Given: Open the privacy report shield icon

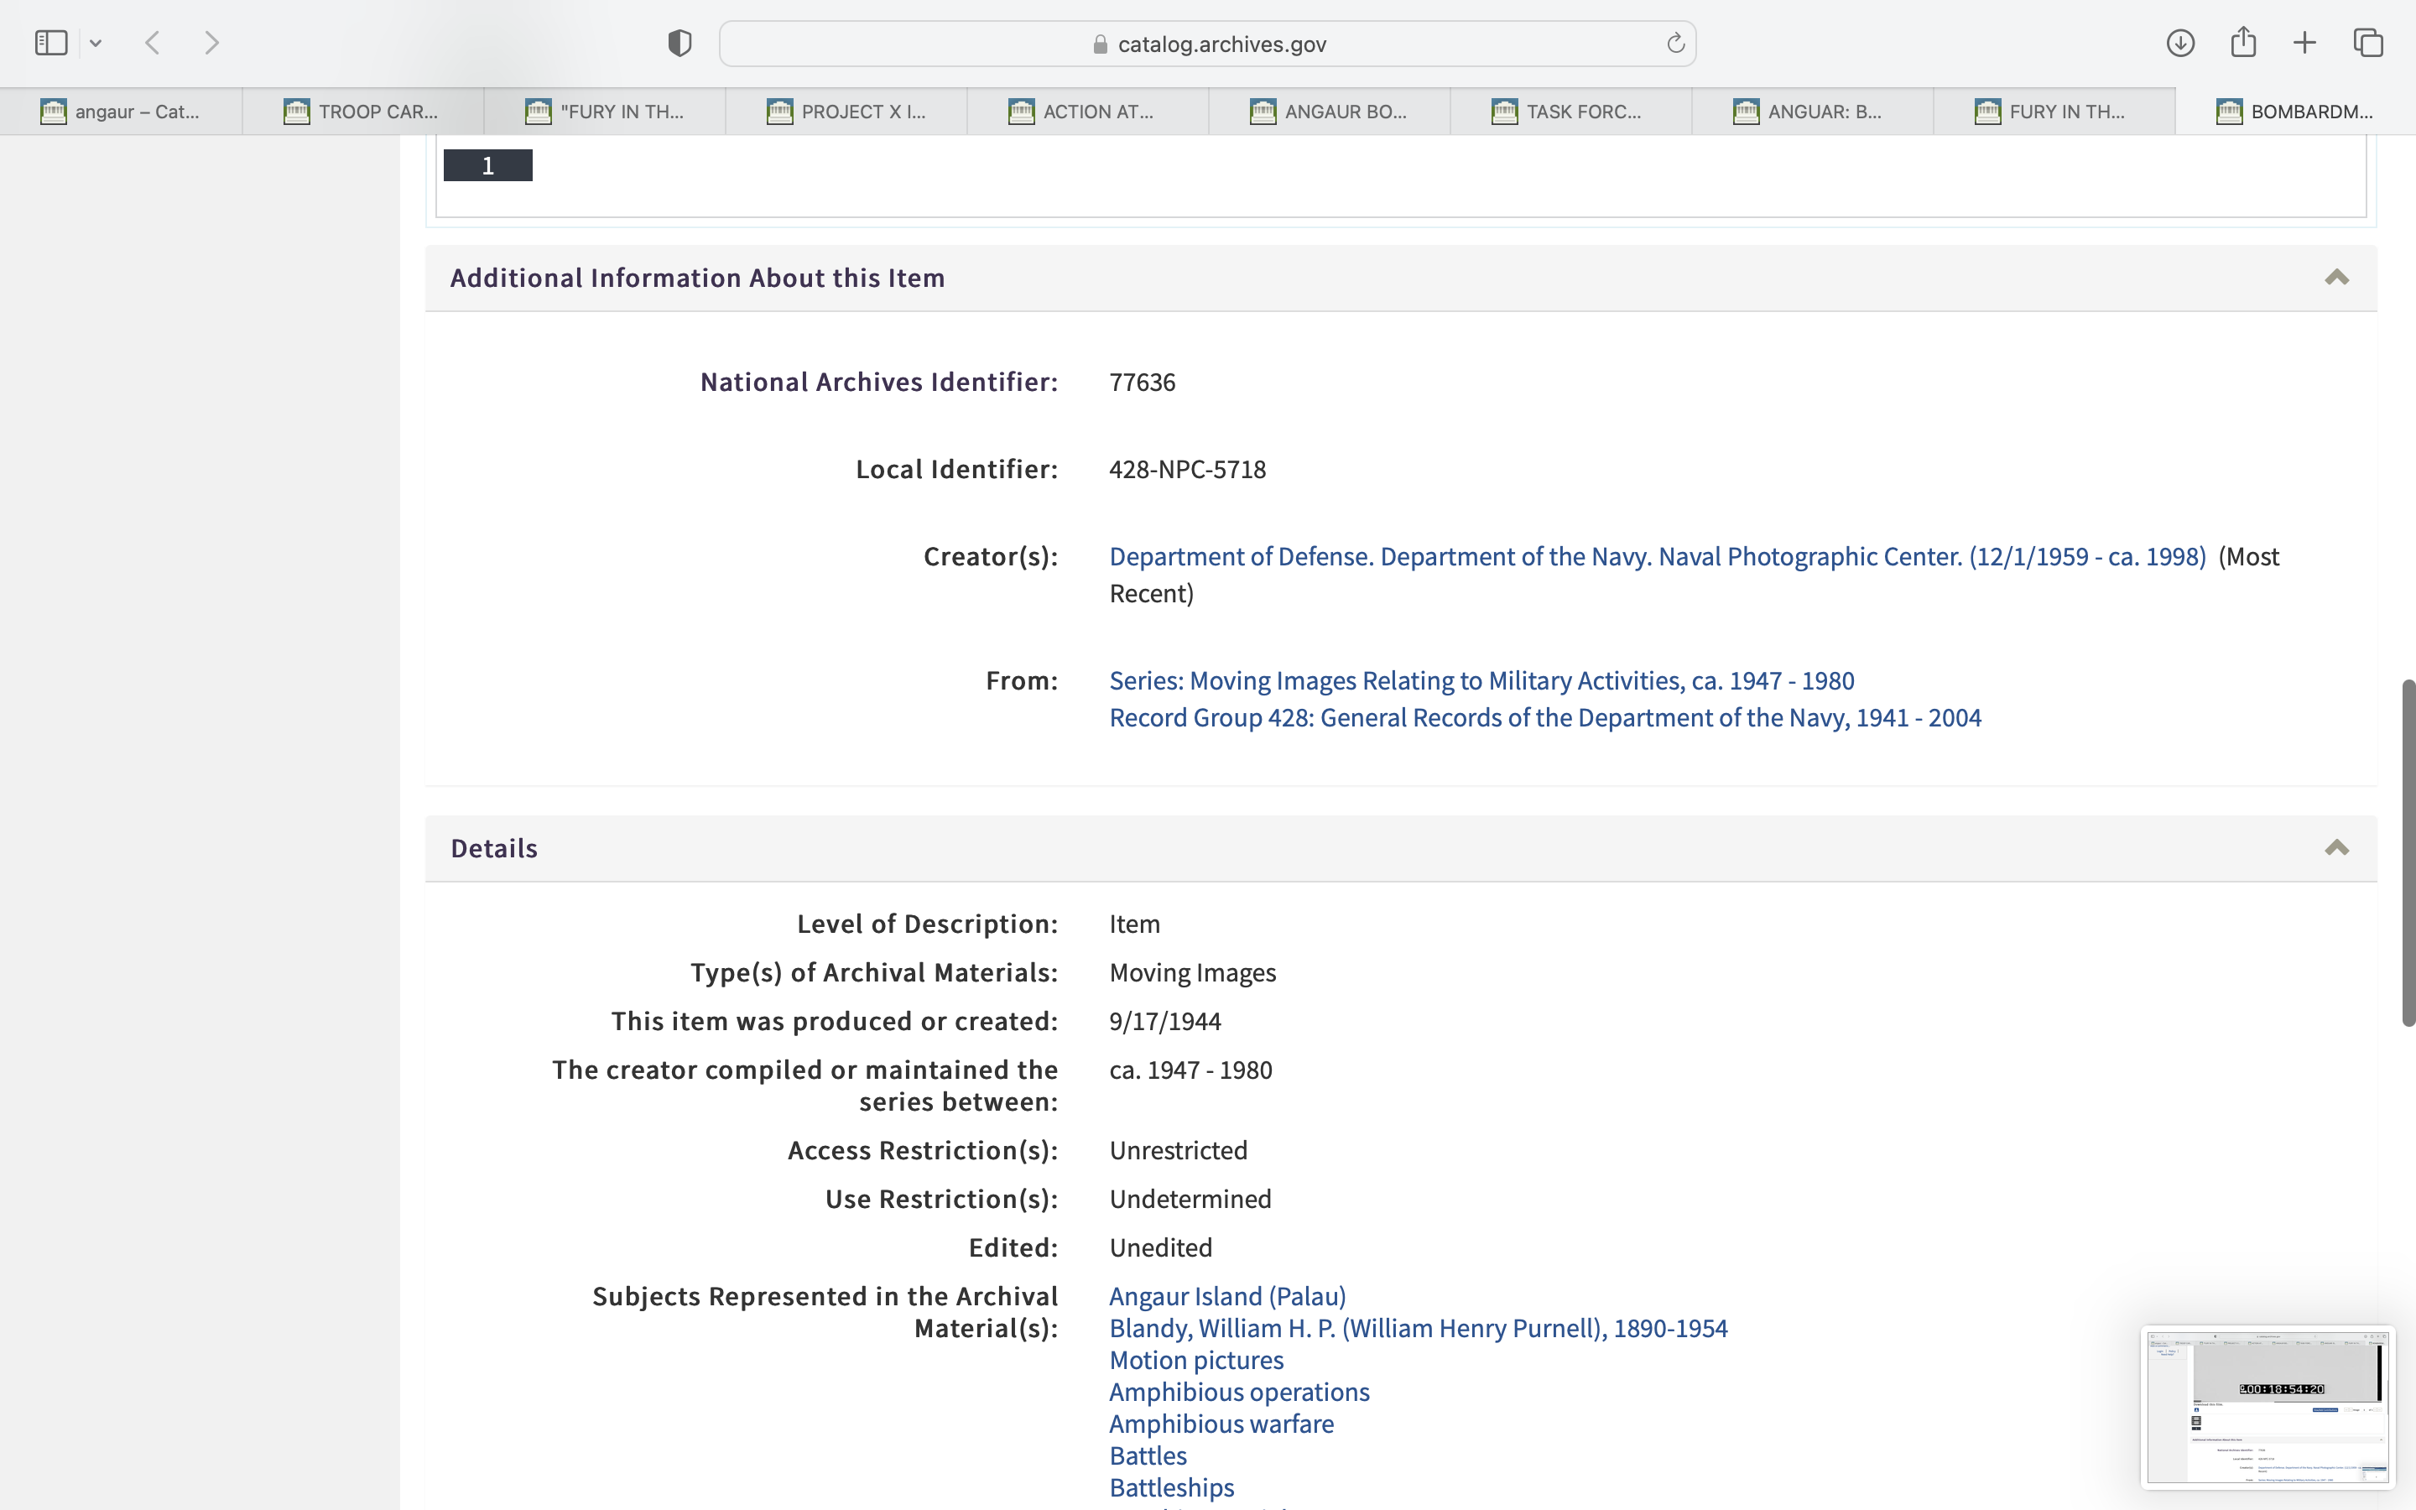Looking at the screenshot, I should point(679,43).
